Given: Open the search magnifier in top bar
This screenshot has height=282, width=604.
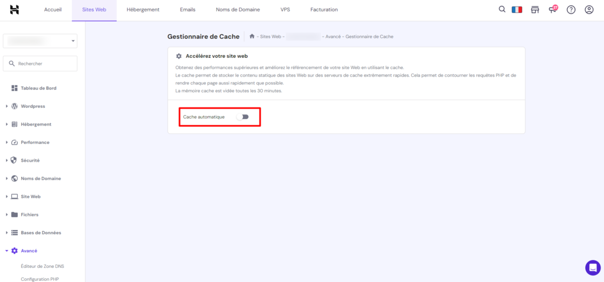Looking at the screenshot, I should tap(502, 9).
